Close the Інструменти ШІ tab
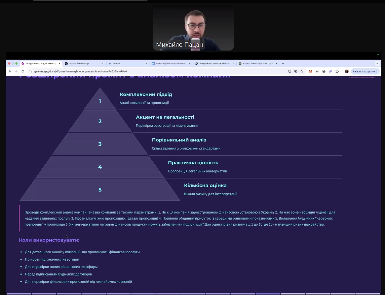 pyautogui.click(x=59, y=63)
